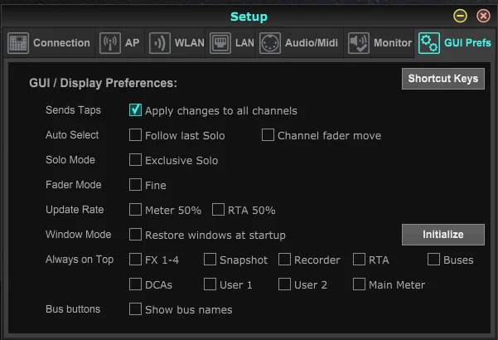This screenshot has width=498, height=340.
Task: Enable Channel fader move auto select
Action: coord(268,134)
